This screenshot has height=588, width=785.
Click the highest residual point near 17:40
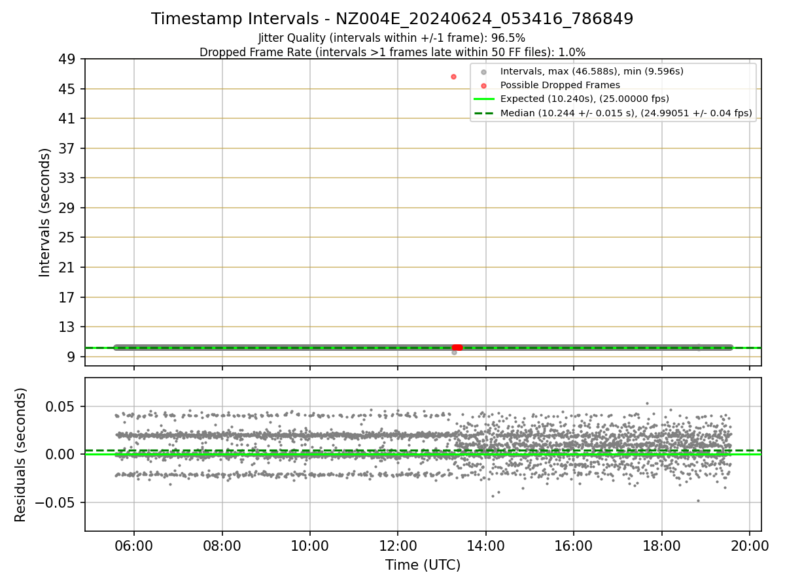[x=647, y=403]
